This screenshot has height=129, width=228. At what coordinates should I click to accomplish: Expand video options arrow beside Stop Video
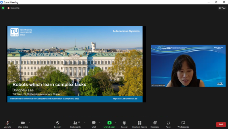pos(29,123)
